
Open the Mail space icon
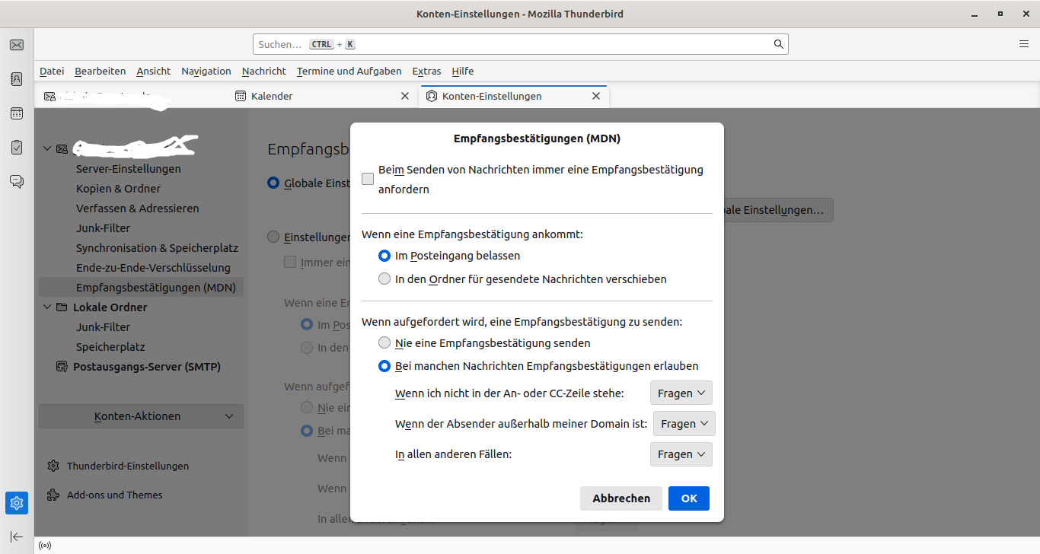point(17,45)
